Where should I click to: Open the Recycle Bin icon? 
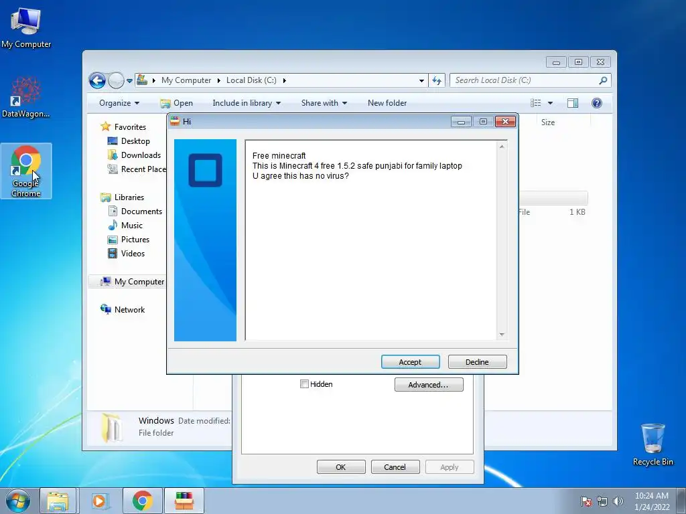click(x=653, y=444)
